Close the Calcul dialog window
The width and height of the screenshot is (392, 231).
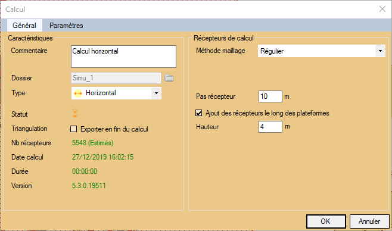point(382,10)
